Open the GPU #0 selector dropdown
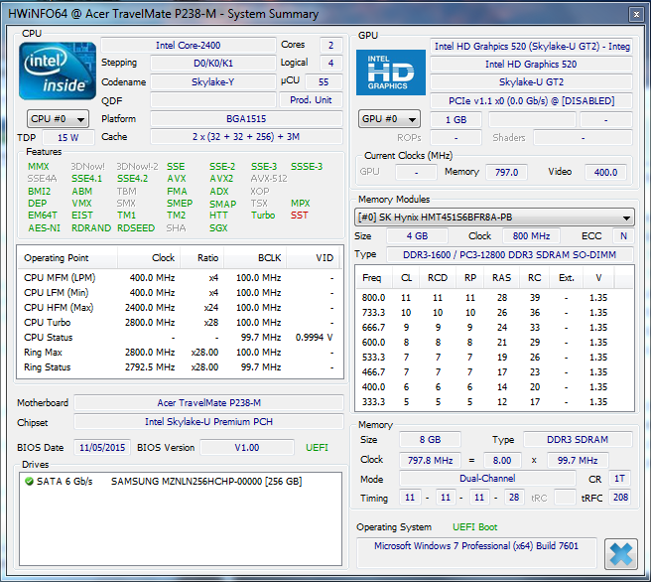This screenshot has height=582, width=651. (389, 119)
